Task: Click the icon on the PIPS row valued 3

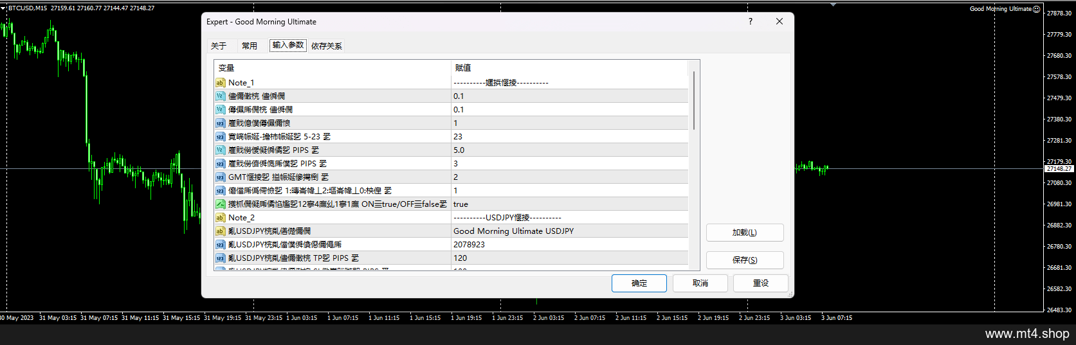Action: click(220, 163)
